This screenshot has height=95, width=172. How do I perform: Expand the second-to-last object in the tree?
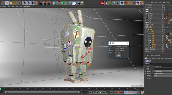pos(146,49)
